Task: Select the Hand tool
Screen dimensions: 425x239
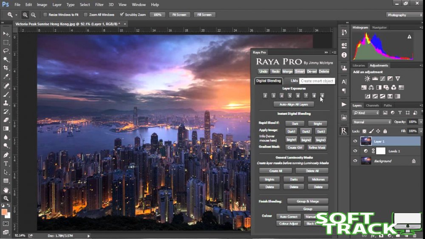Action: 6,190
